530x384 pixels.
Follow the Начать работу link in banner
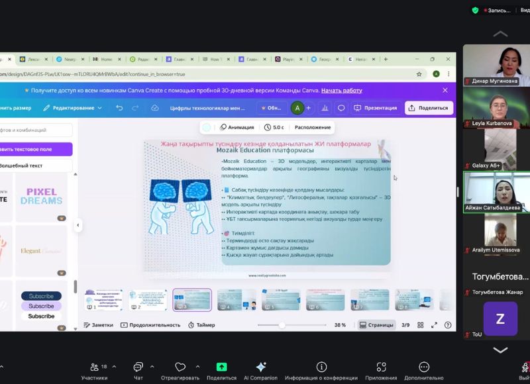click(342, 90)
